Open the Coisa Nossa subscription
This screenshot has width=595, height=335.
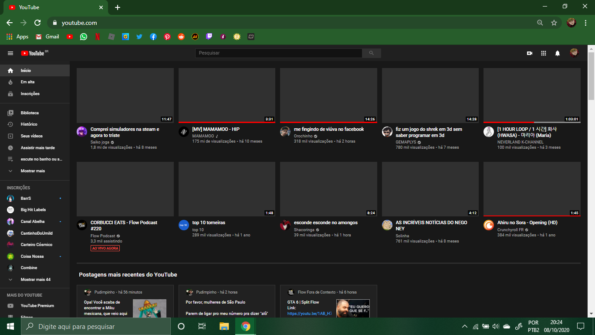tap(35, 256)
